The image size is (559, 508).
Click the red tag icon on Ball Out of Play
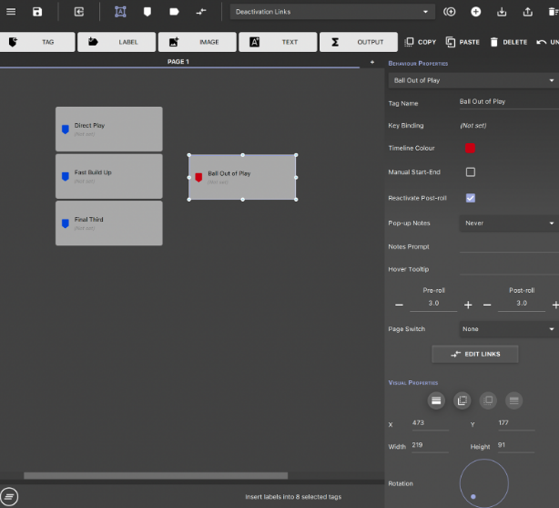198,178
